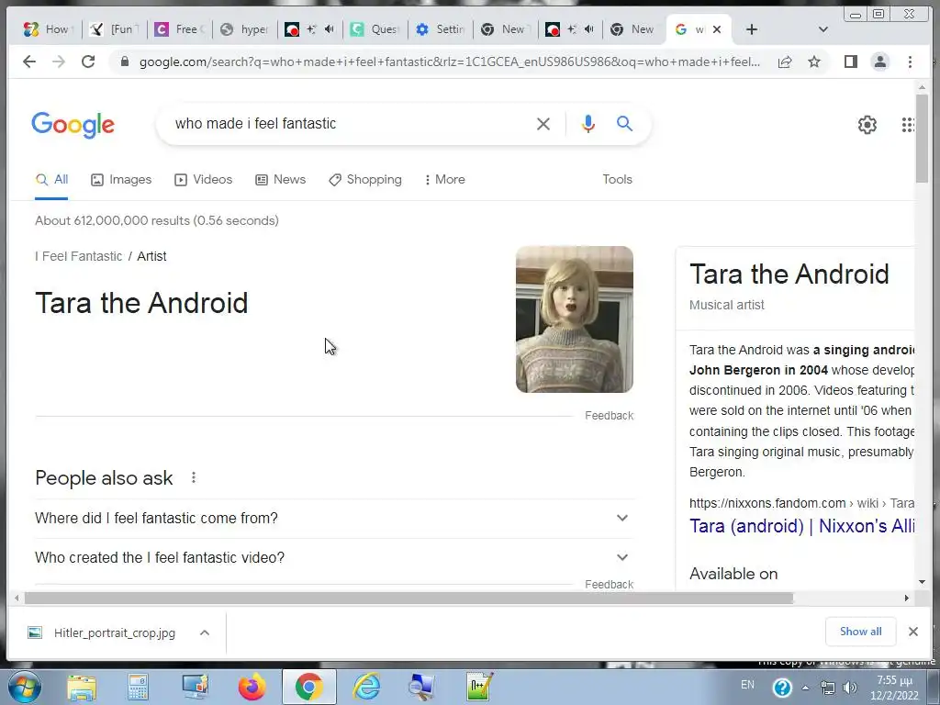Share this page from the address bar
940x705 pixels.
pos(785,62)
